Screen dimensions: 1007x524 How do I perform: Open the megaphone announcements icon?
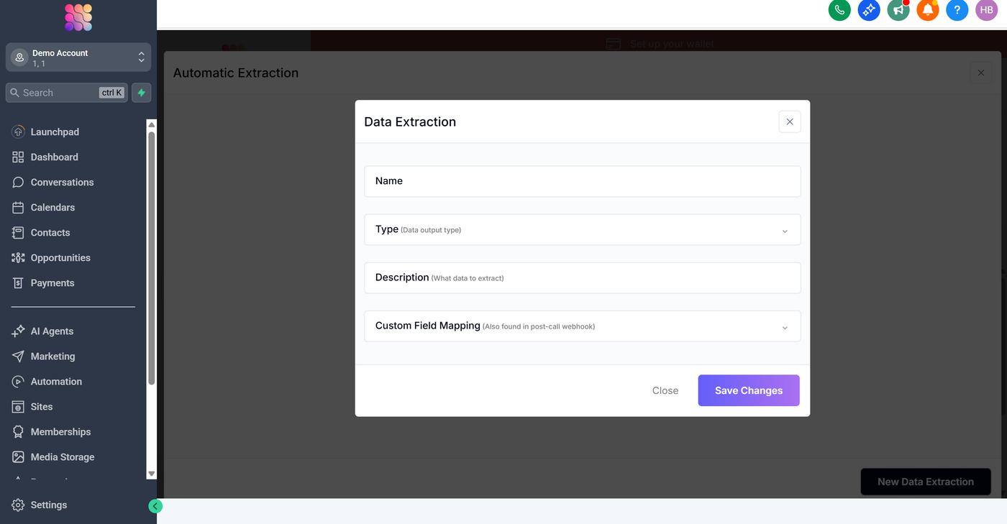coord(898,10)
